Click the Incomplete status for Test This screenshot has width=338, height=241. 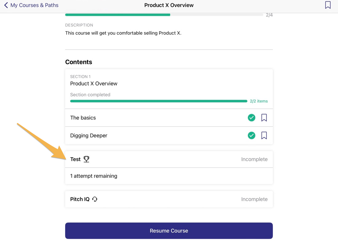point(254,159)
